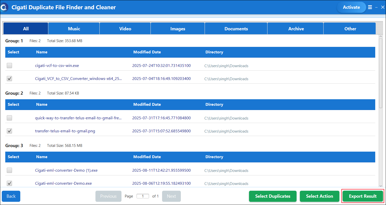Viewport: 386px width, 205px height.
Task: Click Group 1 Total Size 353.68 MB
Action: [65, 41]
